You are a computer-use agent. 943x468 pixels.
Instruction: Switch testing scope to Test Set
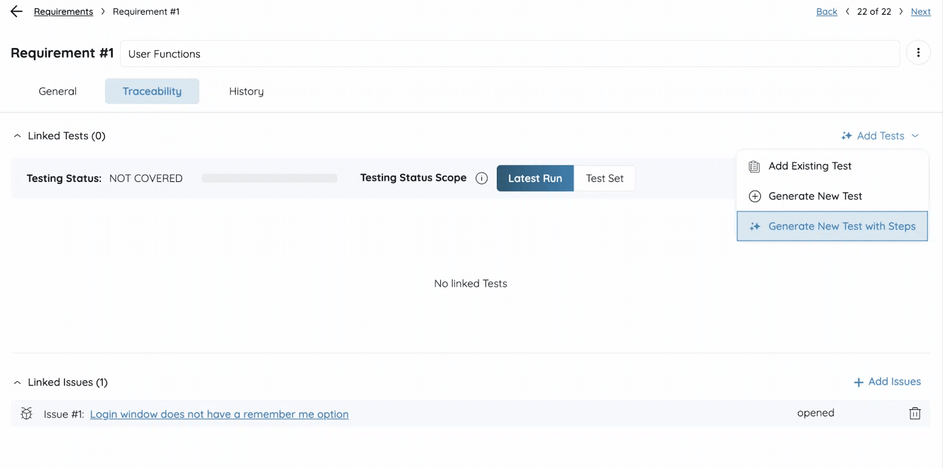(x=604, y=178)
